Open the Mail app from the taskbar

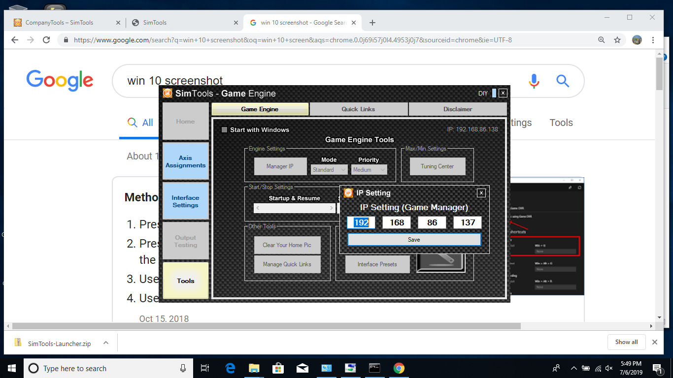coord(302,368)
